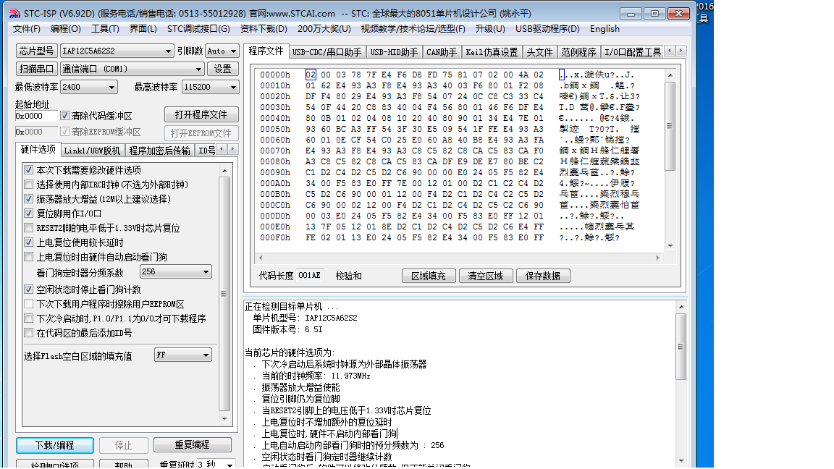Toggle 清除代码缓冲区 checkbox
Image resolution: width=834 pixels, height=469 pixels.
click(x=65, y=115)
